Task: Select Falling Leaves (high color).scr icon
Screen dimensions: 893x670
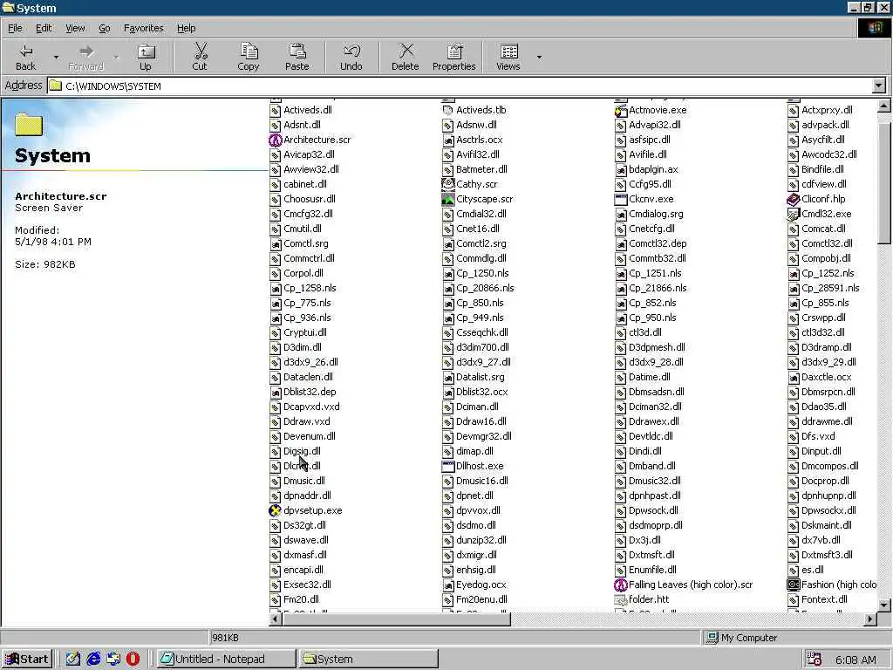Action: [x=620, y=585]
